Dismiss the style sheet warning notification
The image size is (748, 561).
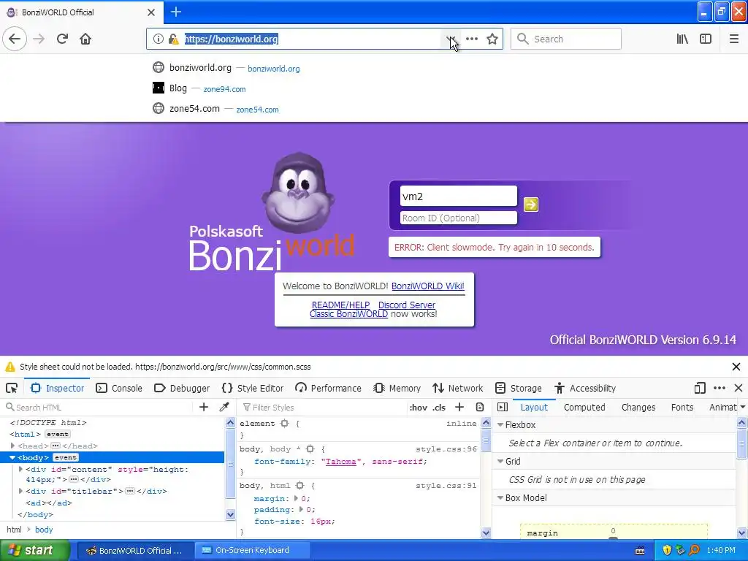click(736, 367)
